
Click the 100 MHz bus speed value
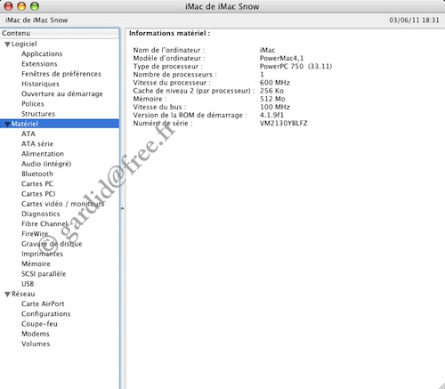point(275,107)
